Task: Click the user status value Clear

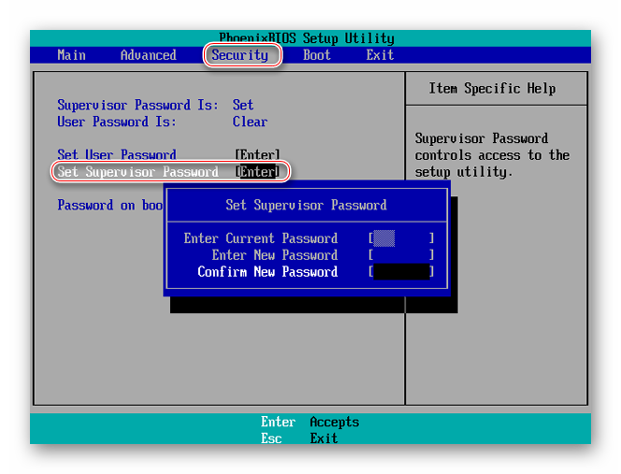Action: 250,122
